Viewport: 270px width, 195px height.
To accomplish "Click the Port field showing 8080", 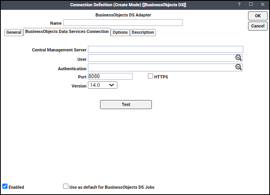I will point(110,76).
